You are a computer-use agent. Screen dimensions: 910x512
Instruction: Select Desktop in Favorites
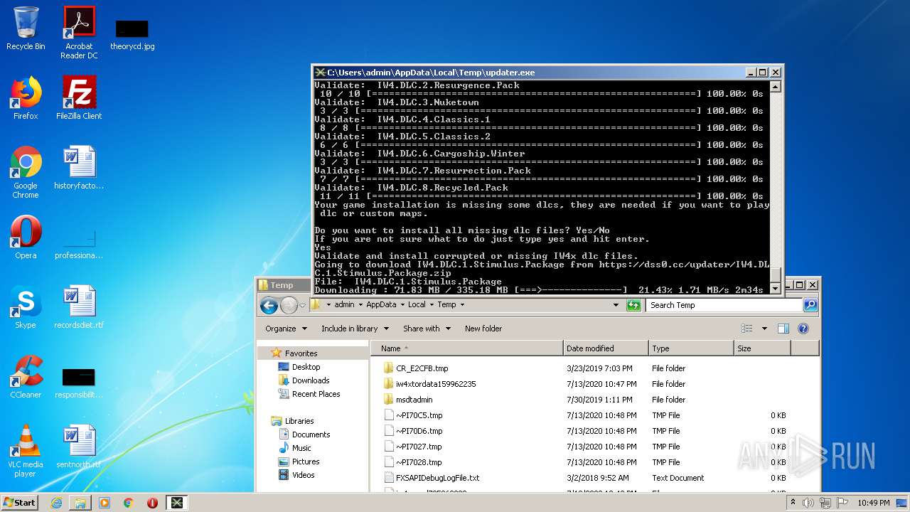pos(306,367)
